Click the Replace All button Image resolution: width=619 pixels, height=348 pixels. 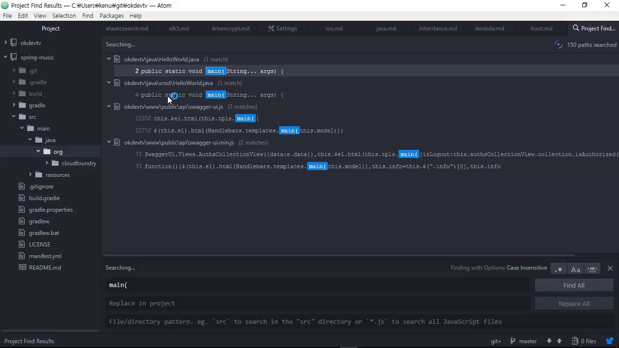click(574, 304)
